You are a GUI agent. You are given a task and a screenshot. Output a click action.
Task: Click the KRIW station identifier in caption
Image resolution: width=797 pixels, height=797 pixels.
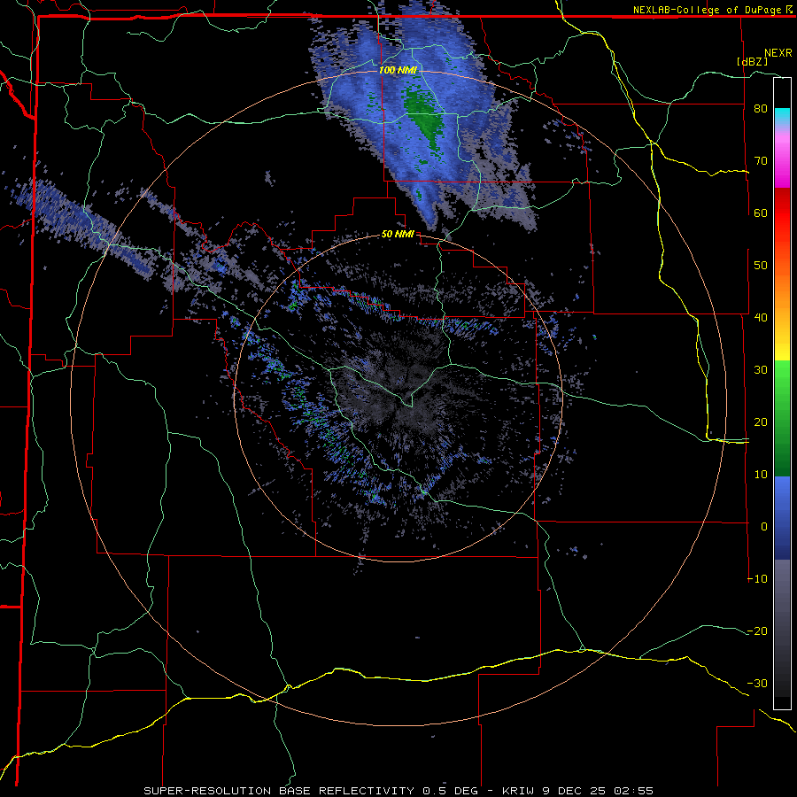point(517,791)
